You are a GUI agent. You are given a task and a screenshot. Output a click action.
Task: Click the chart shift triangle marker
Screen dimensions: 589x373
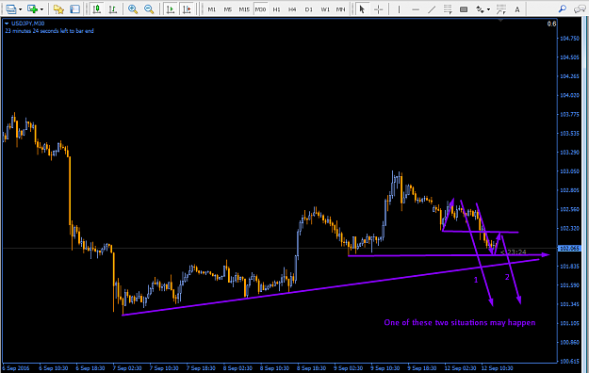click(500, 20)
